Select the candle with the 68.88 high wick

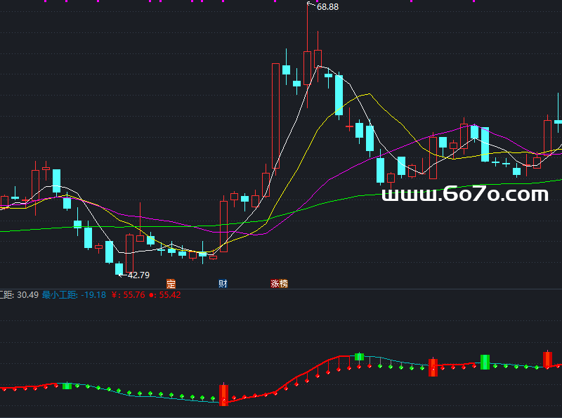pos(307,68)
